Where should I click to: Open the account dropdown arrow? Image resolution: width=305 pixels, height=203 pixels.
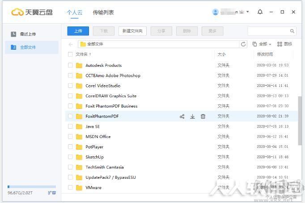248,12
